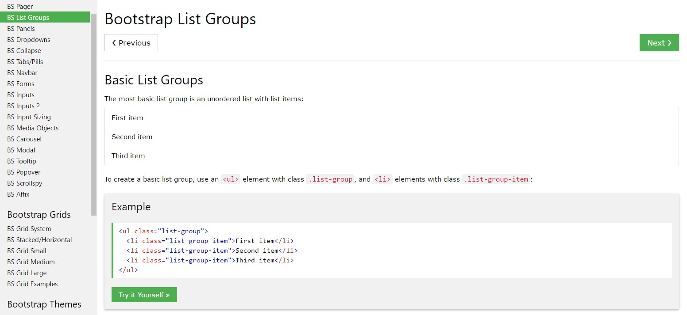Click the Bootstrap Grids sidebar heading

[x=39, y=215]
